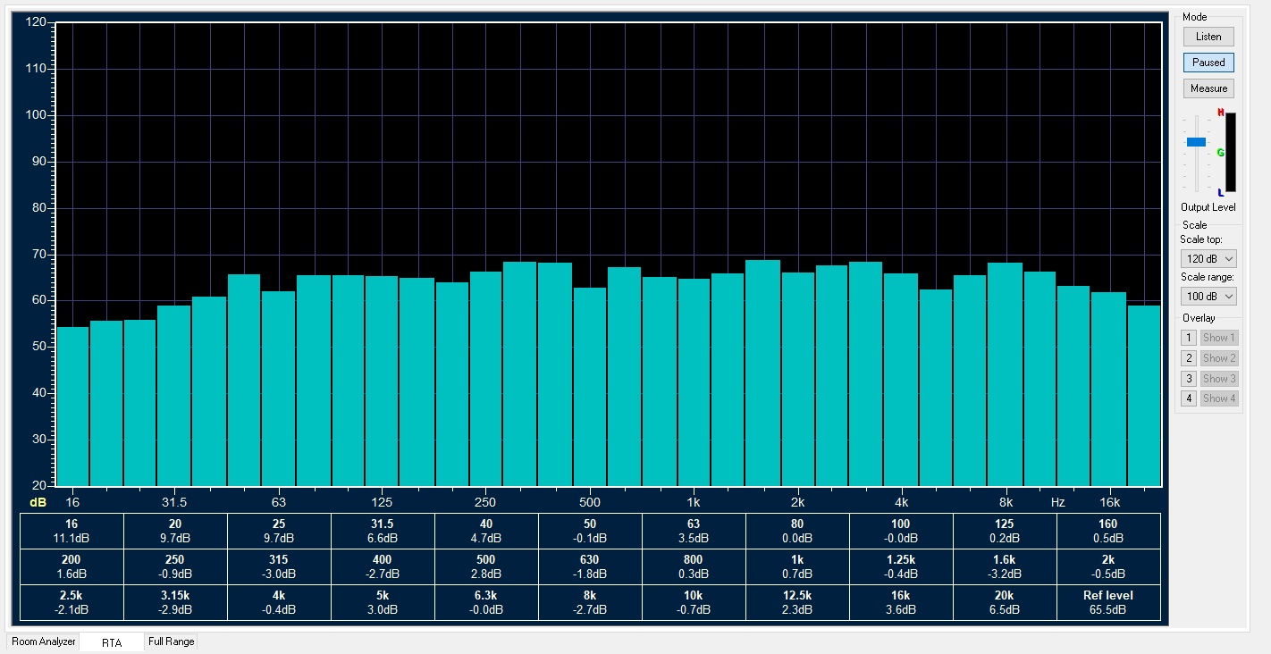The height and width of the screenshot is (654, 1271).
Task: Click the 160 Hz cell showing 0.5dB
Action: tap(1108, 532)
